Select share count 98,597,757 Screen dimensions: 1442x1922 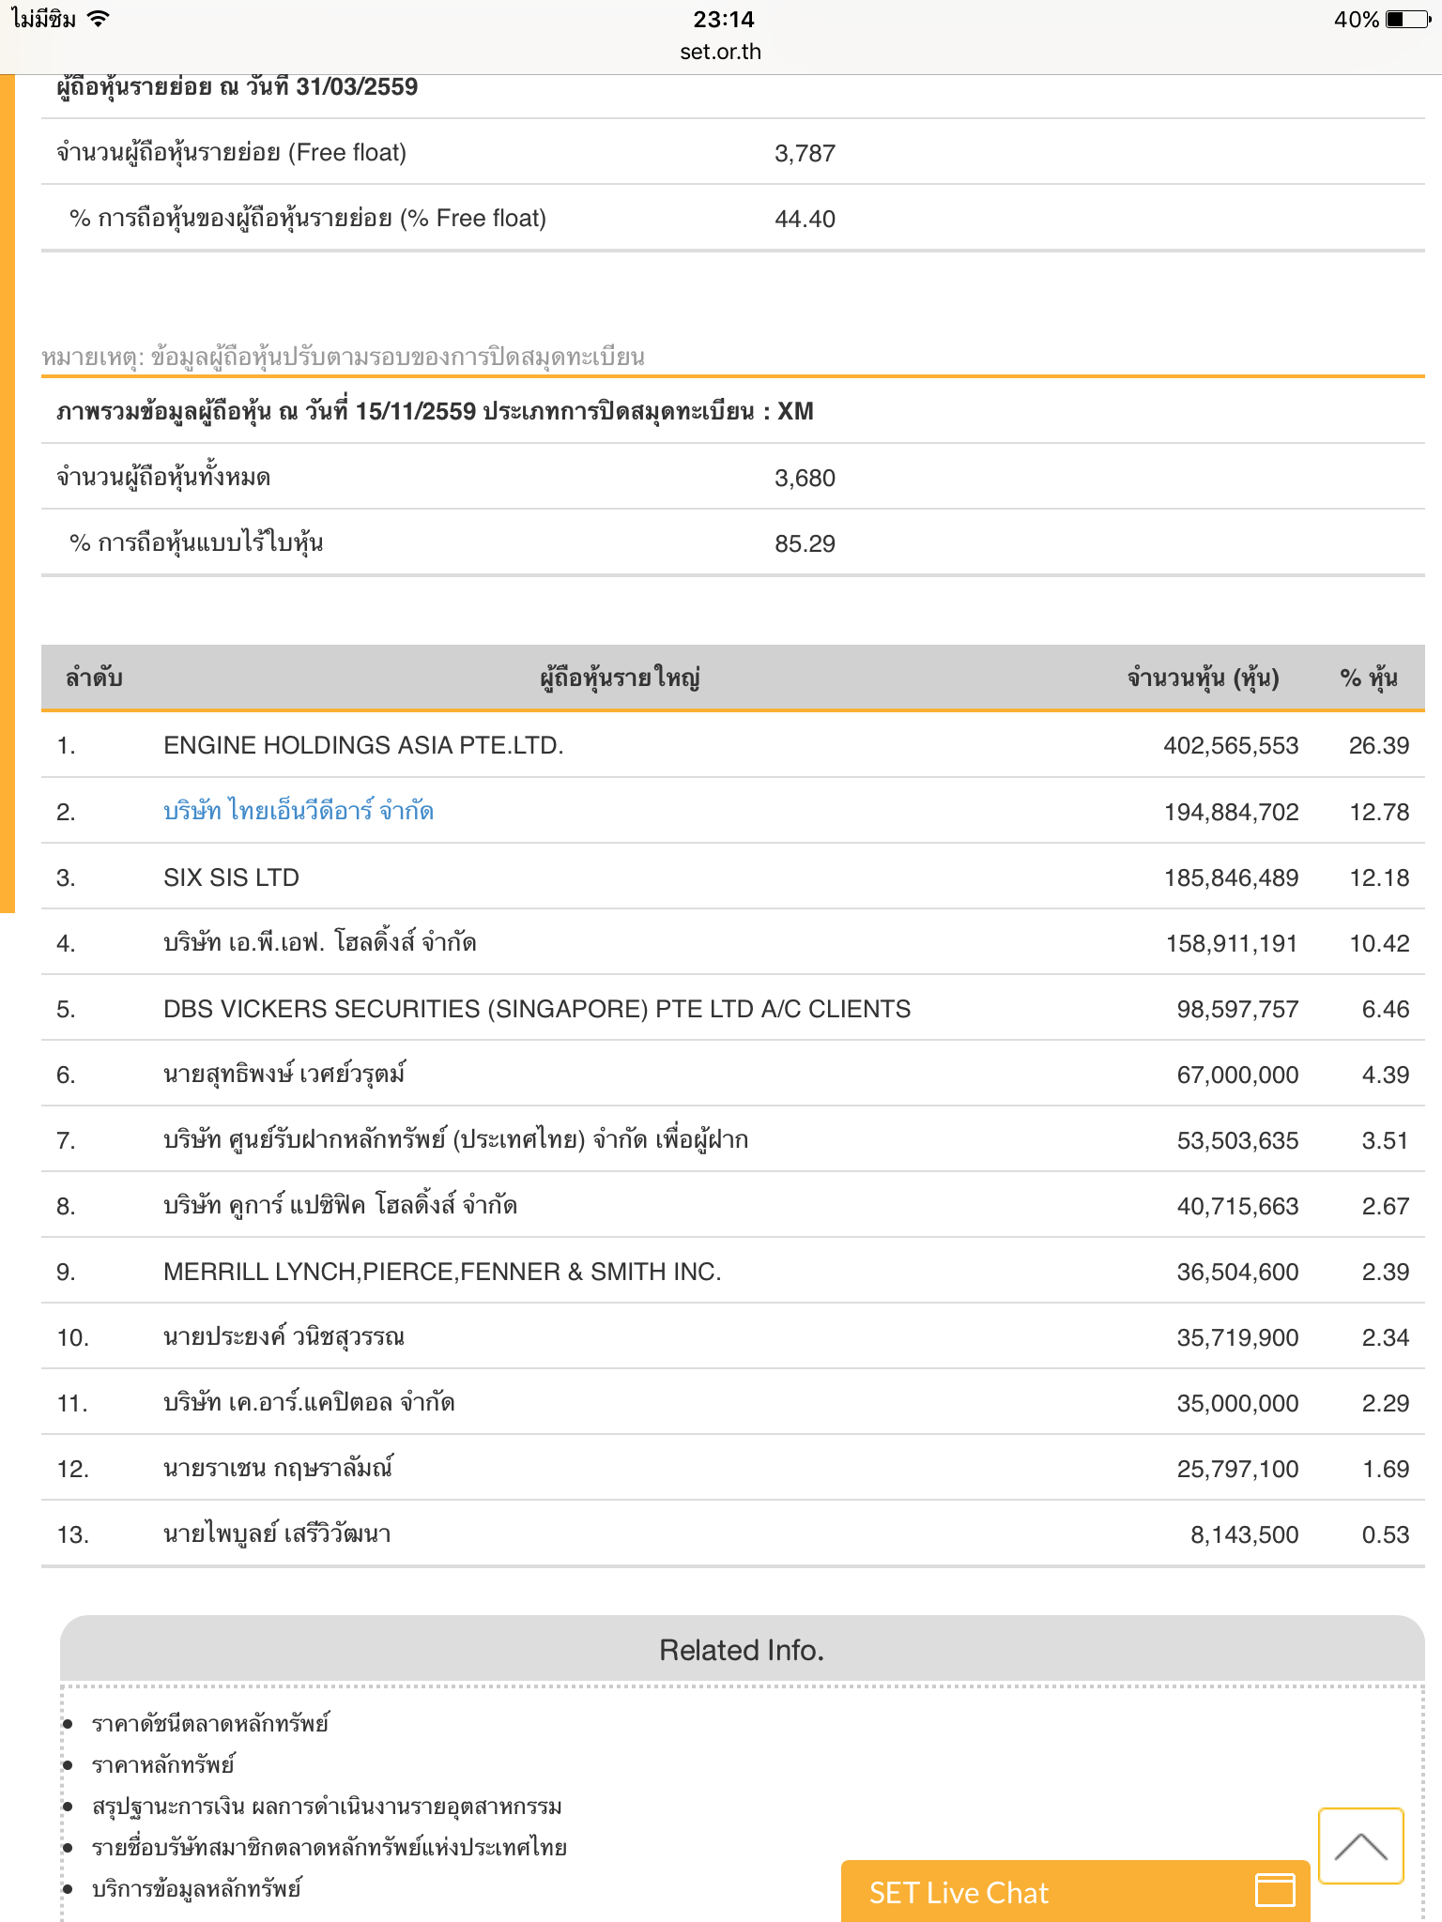pyautogui.click(x=1237, y=1009)
